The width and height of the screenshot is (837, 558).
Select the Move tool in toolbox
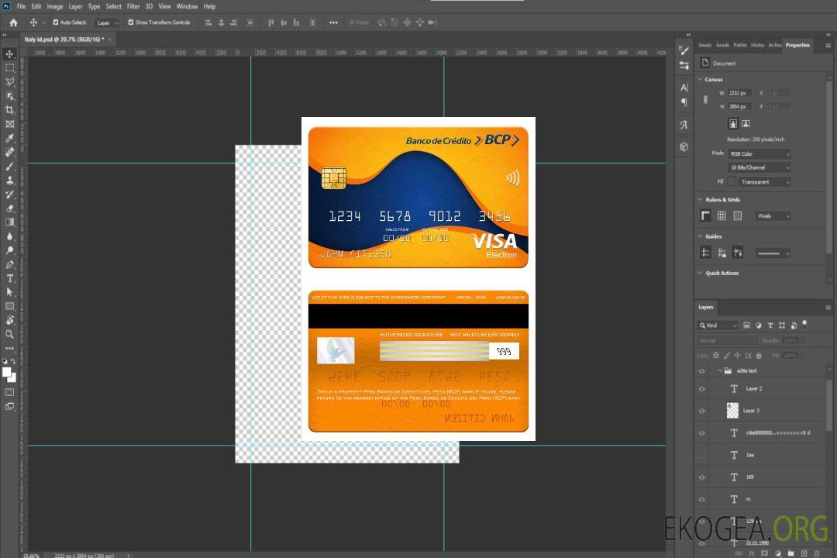pos(9,54)
